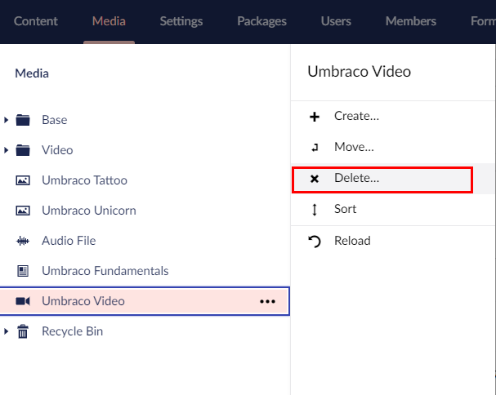Viewport: 496px width, 395px height.
Task: Open the Packages section
Action: pos(262,21)
